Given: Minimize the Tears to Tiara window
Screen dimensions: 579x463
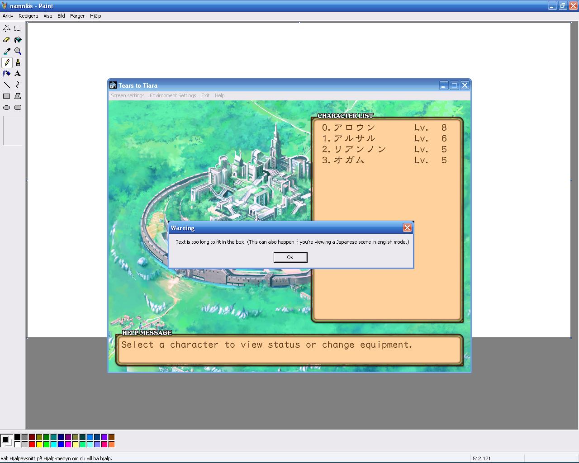Looking at the screenshot, I should [444, 85].
